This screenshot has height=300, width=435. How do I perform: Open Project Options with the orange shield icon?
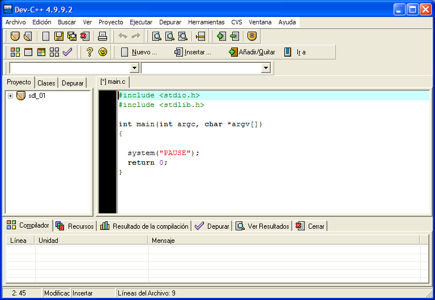pyautogui.click(x=252, y=36)
